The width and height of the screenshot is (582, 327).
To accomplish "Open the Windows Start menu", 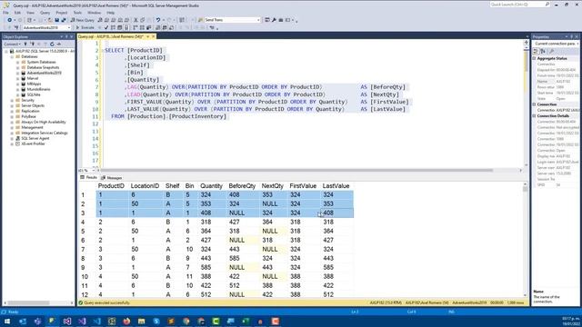I will [7, 321].
